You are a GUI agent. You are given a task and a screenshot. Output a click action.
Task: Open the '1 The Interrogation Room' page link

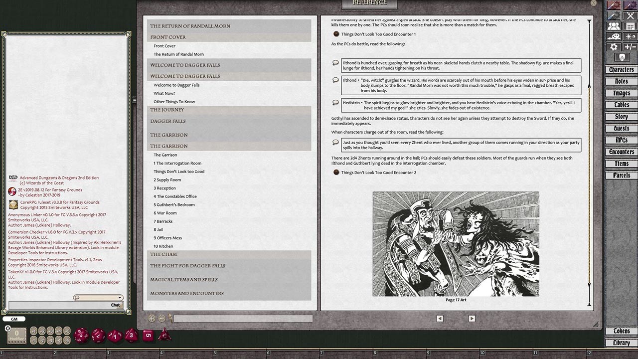[x=177, y=163]
